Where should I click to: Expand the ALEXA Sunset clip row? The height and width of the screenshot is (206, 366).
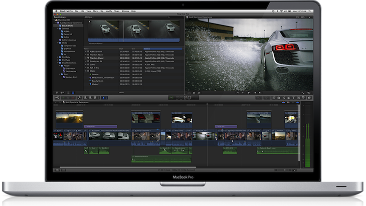85,51
